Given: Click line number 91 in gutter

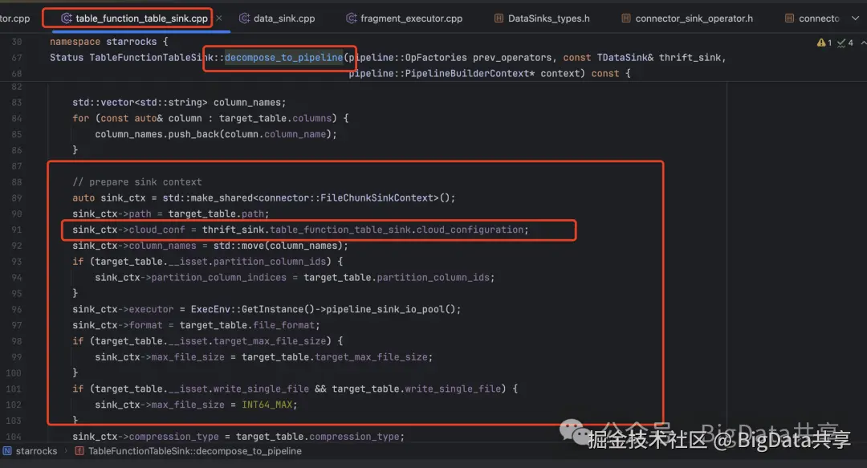Looking at the screenshot, I should [x=17, y=230].
